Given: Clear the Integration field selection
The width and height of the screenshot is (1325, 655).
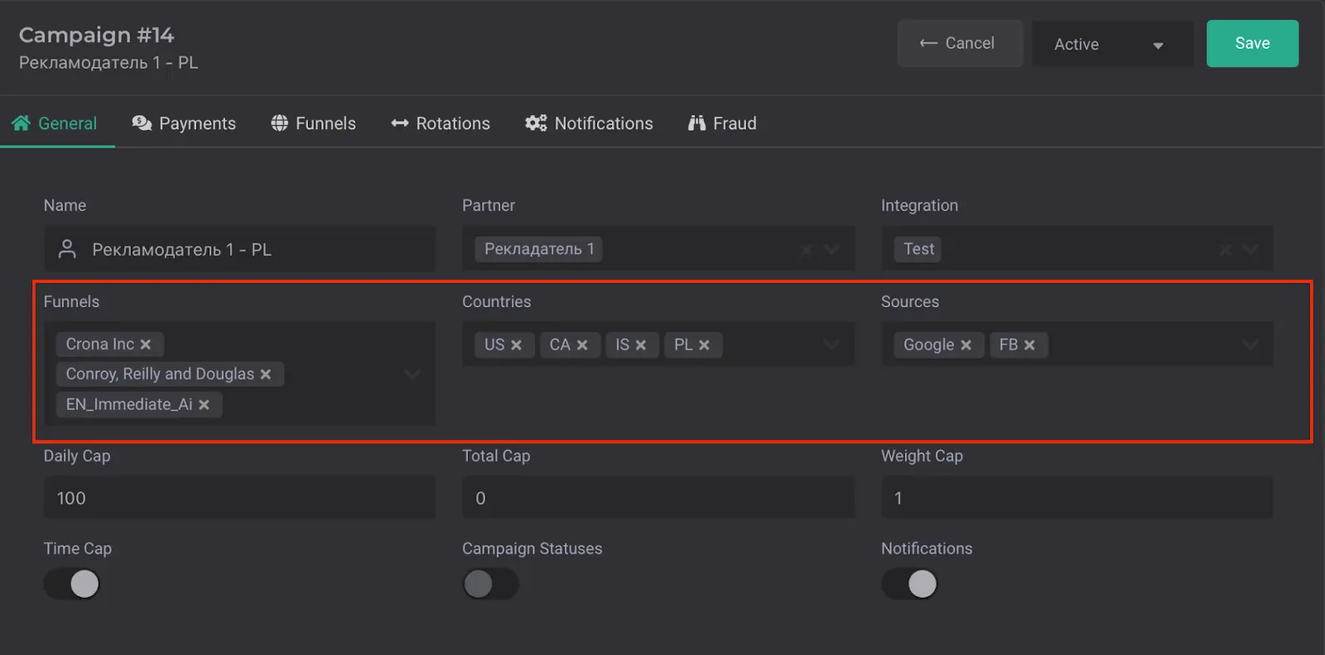Looking at the screenshot, I should (1226, 249).
